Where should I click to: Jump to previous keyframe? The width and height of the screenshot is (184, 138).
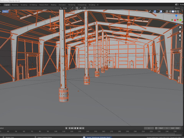tap(72, 128)
